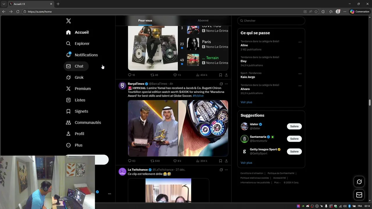Click Voir plus under trends

click(246, 102)
